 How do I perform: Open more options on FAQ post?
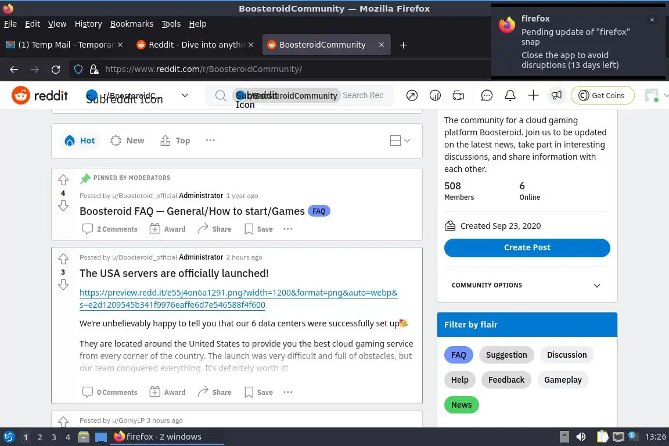[x=288, y=229]
